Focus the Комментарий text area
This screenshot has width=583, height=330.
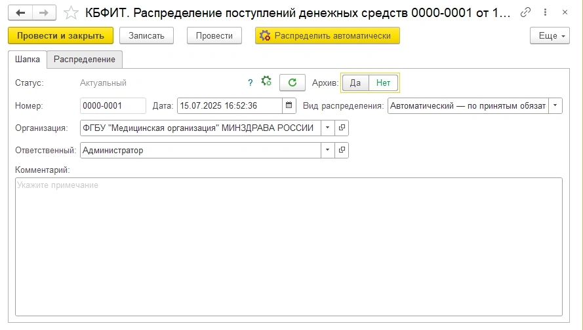click(289, 247)
